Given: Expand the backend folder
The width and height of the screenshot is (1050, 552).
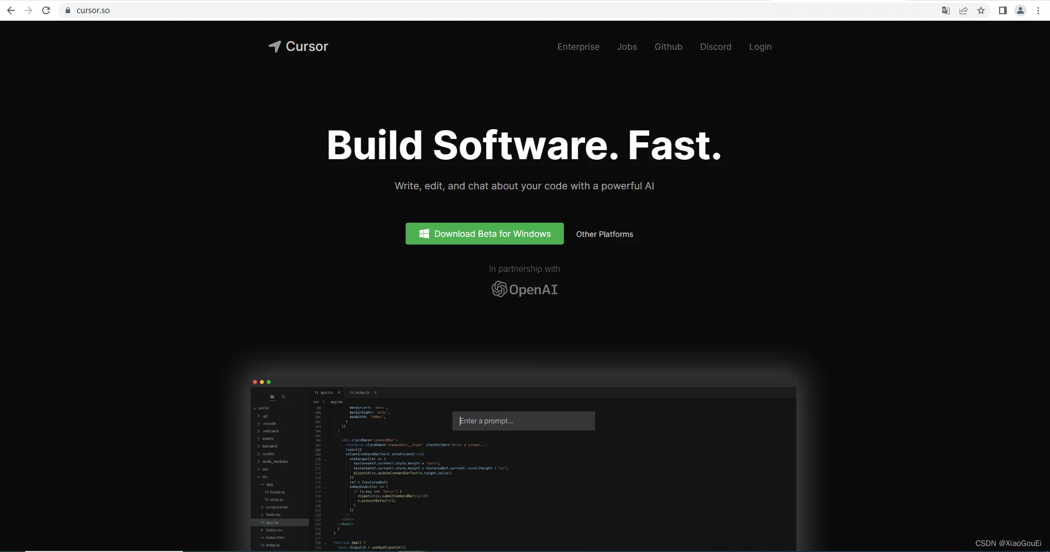Looking at the screenshot, I should (x=267, y=446).
